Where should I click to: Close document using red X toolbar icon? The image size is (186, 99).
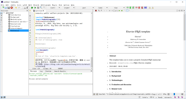12,8
